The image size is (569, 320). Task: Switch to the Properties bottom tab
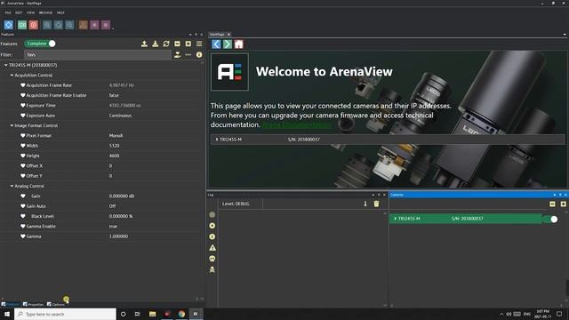click(x=34, y=304)
